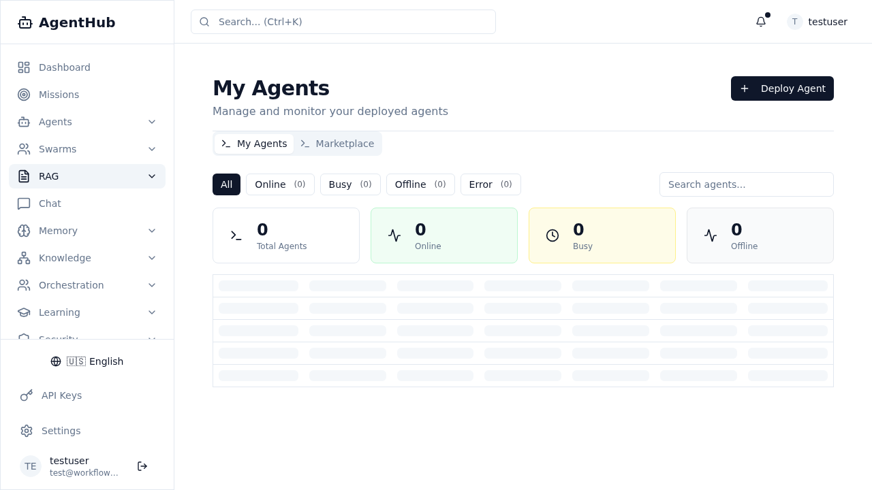Expand the Orchestration sidebar section

[152, 285]
